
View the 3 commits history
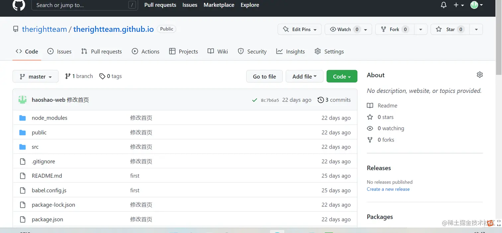[334, 100]
